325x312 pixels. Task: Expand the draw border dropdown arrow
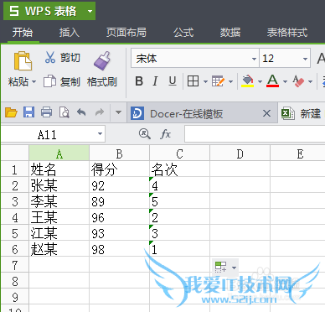pos(230,81)
